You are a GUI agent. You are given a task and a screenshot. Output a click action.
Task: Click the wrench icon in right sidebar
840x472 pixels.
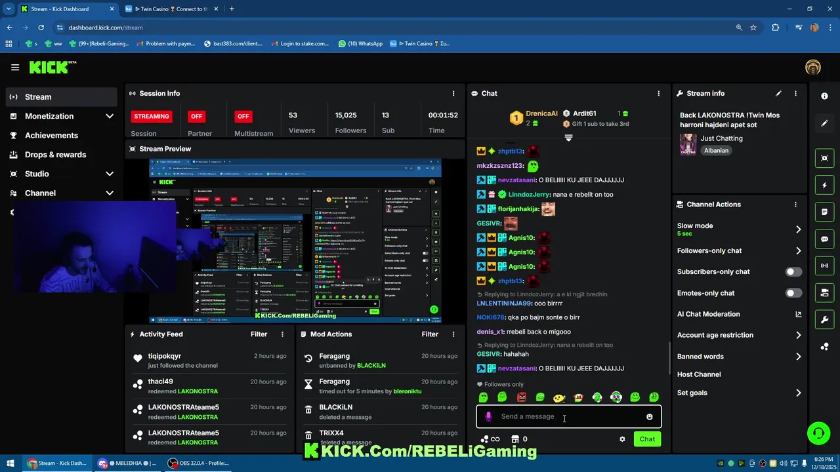click(x=824, y=319)
